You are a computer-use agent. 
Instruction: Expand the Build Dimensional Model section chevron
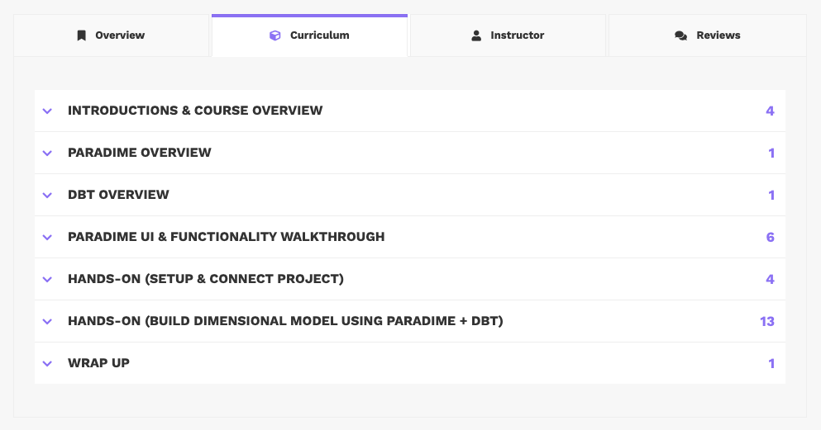[x=47, y=321]
